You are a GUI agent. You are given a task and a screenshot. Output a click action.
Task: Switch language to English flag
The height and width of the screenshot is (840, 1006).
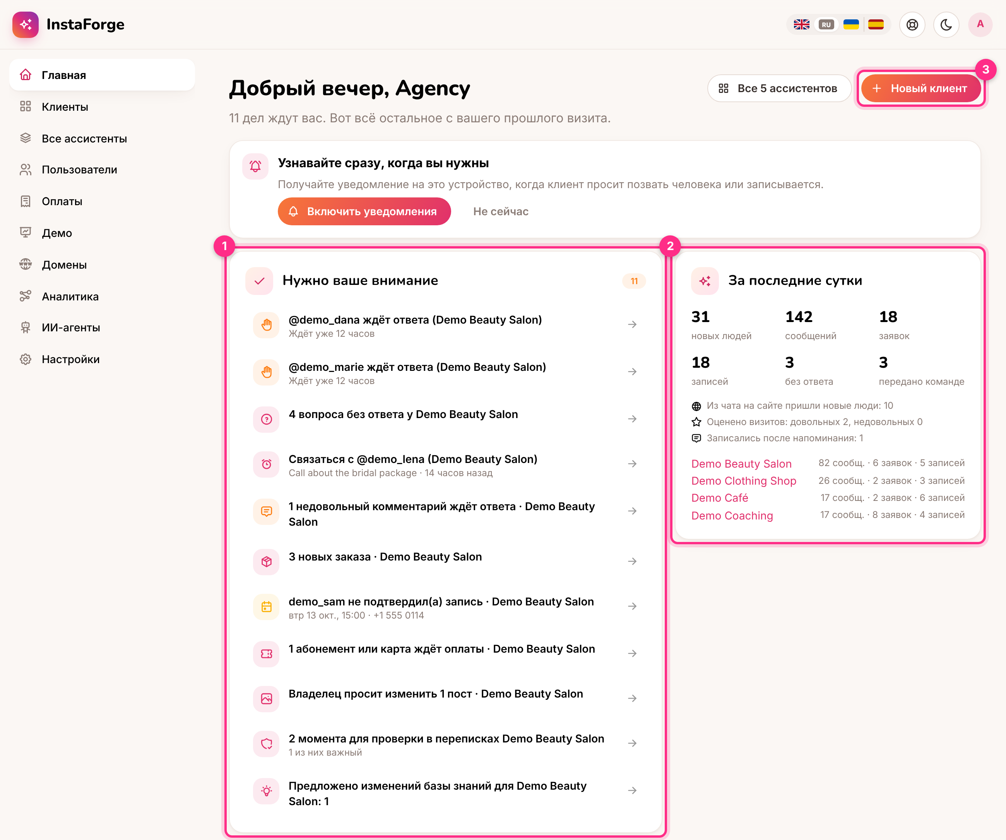[801, 24]
